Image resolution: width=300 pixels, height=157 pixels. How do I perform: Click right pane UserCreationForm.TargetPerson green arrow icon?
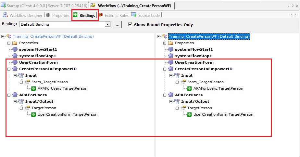(x=189, y=114)
